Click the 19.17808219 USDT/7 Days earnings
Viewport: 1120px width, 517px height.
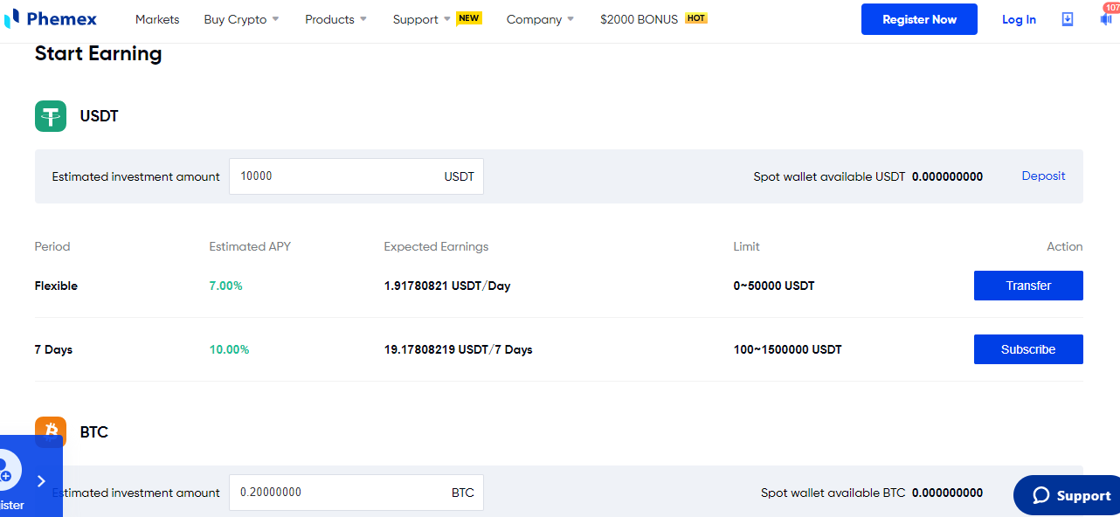pyautogui.click(x=458, y=349)
